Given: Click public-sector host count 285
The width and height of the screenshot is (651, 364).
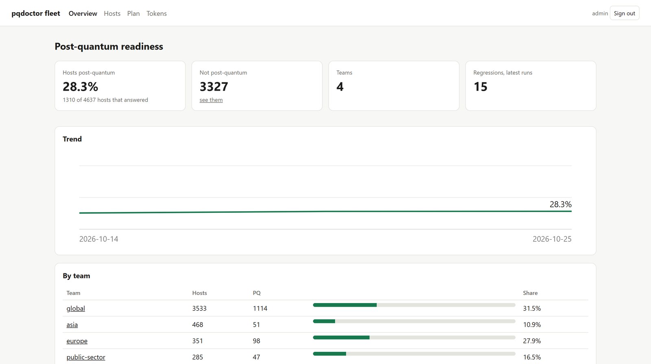Looking at the screenshot, I should 198,357.
